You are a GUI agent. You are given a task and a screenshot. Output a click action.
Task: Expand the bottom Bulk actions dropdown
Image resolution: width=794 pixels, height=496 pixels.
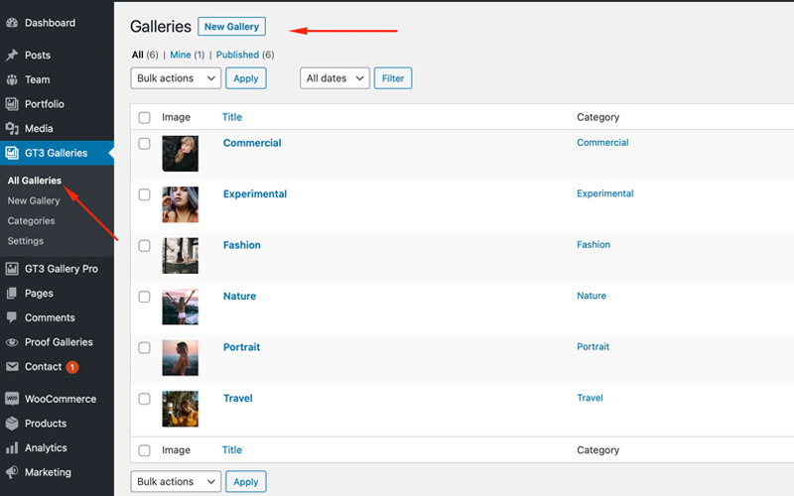(176, 482)
